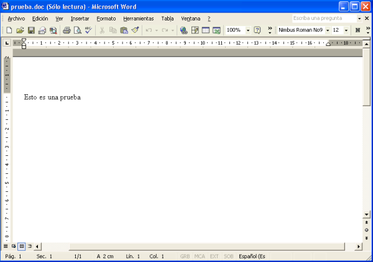The width and height of the screenshot is (373, 262).
Task: Open the Herramientas menu
Action: (x=138, y=19)
